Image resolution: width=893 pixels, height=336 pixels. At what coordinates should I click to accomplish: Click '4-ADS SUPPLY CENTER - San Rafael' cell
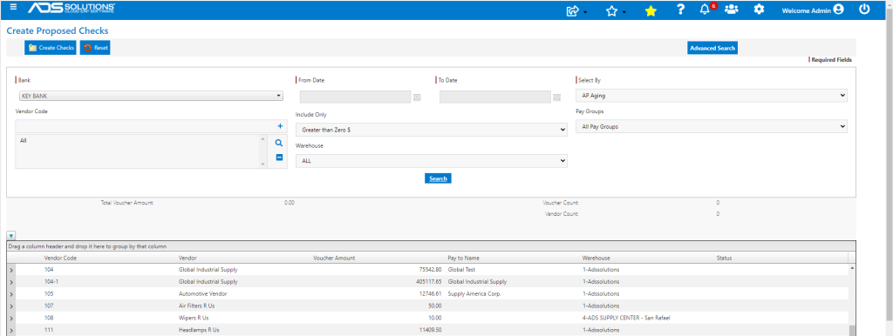[627, 318]
